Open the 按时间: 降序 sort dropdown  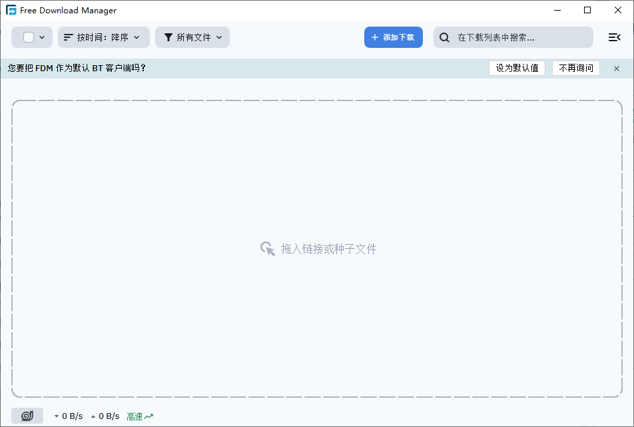click(x=103, y=37)
